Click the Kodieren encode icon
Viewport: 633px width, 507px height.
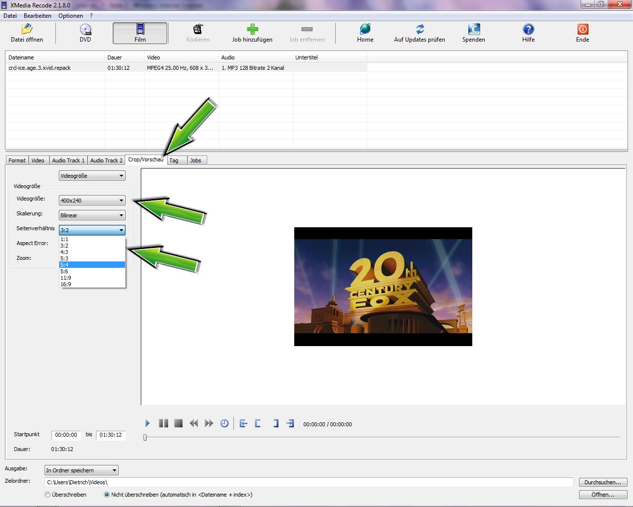(x=198, y=33)
